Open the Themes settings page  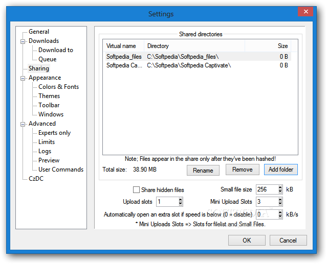[49, 96]
